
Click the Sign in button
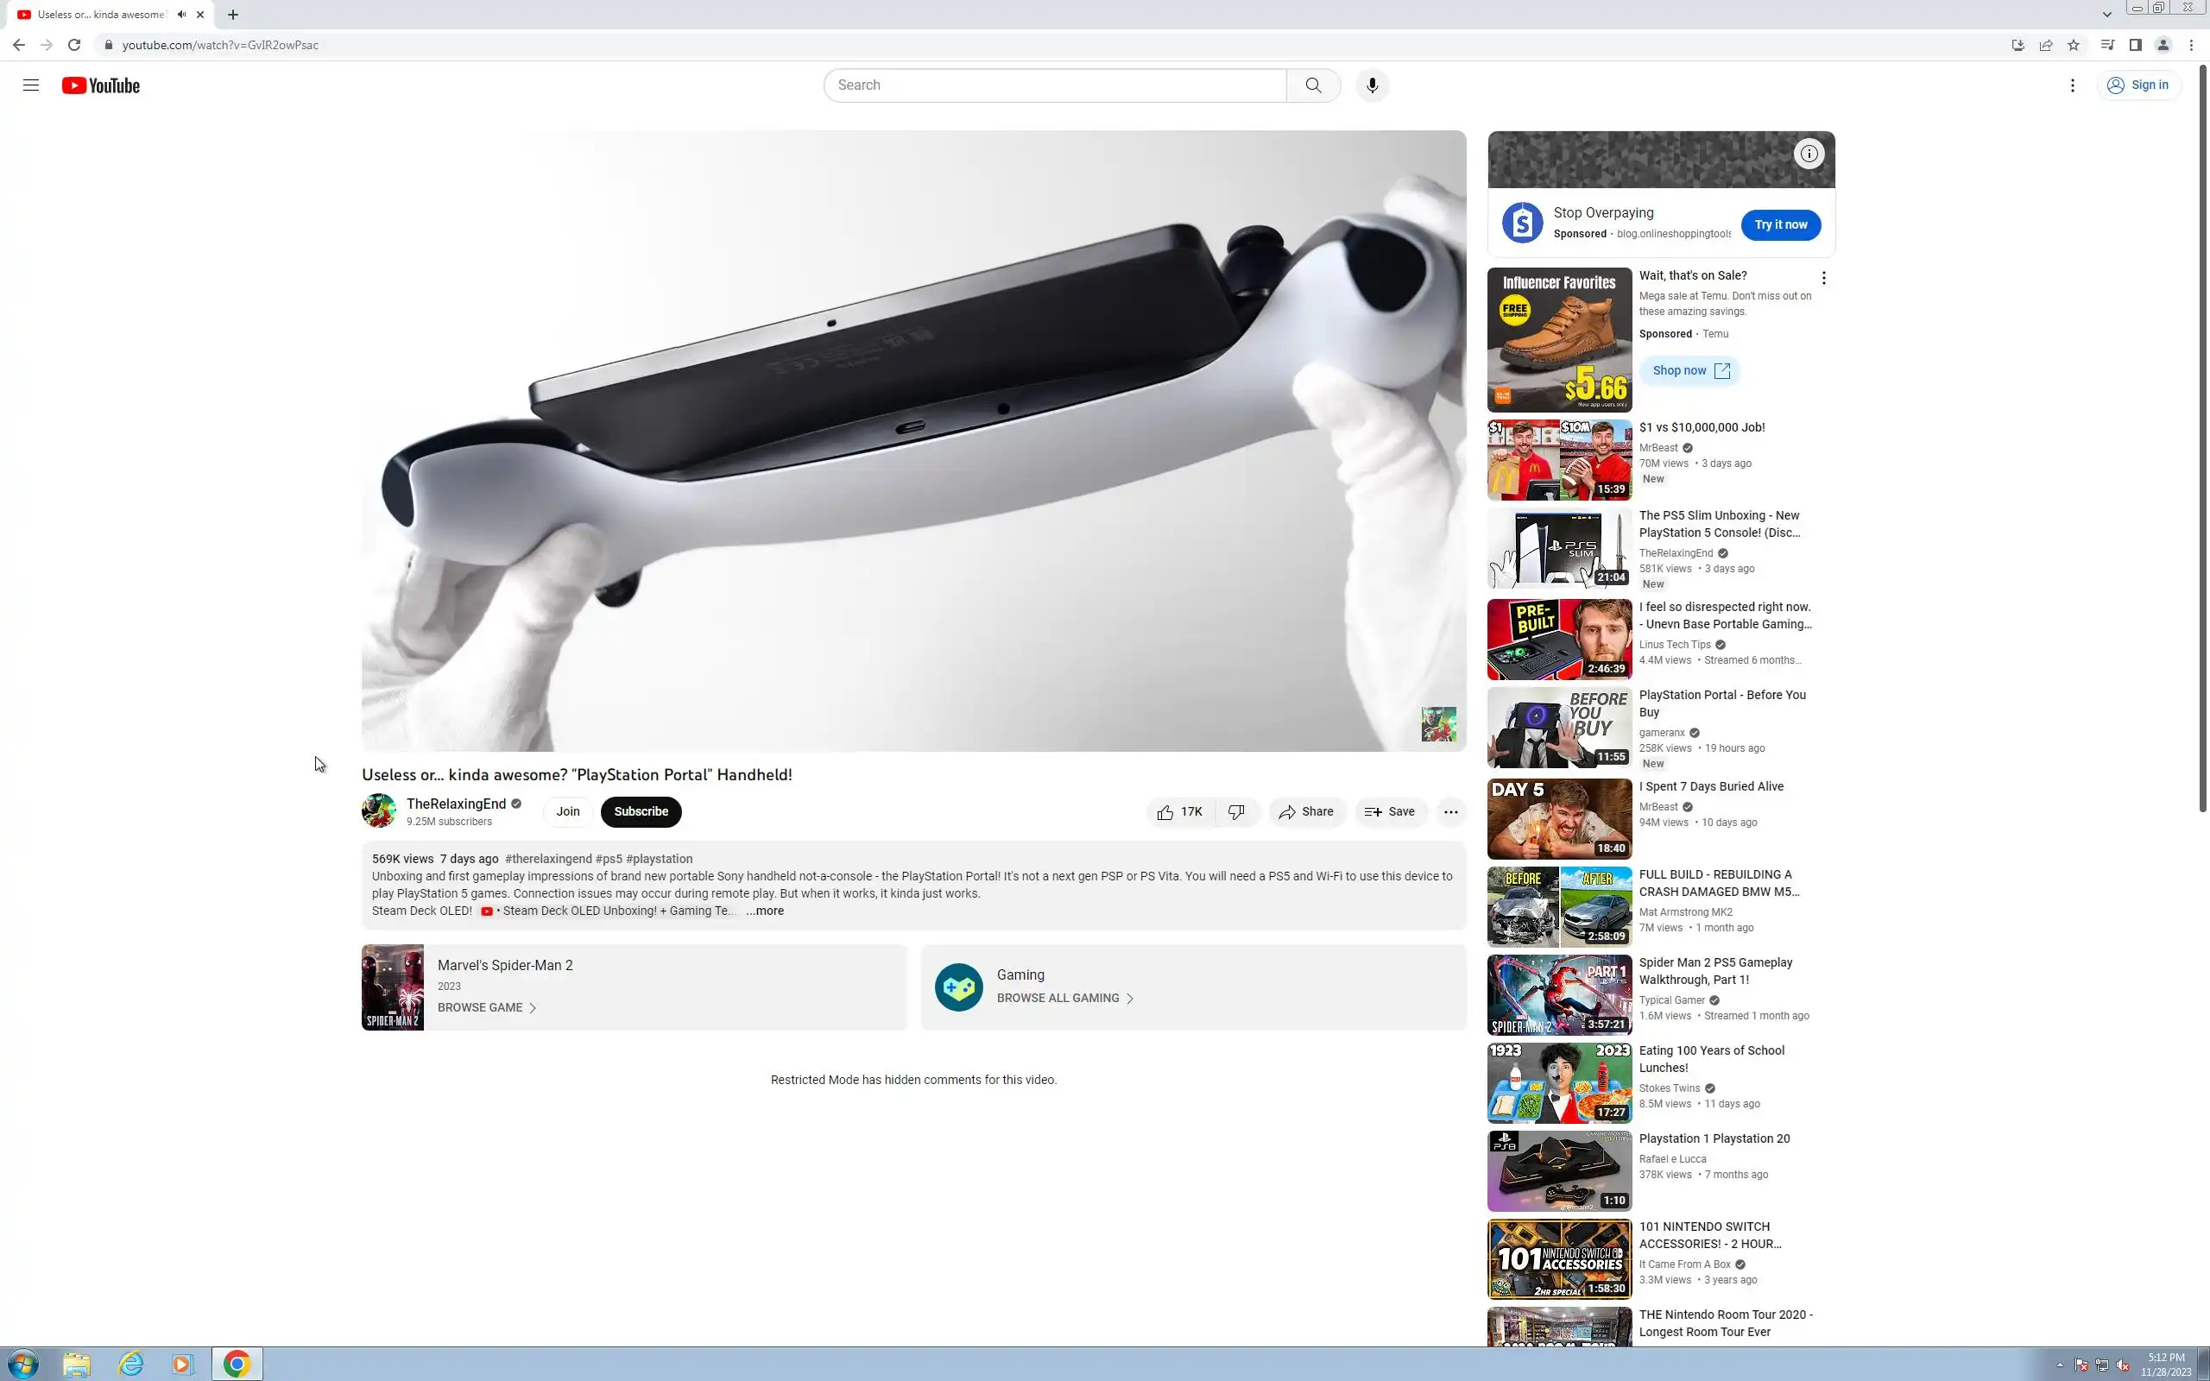click(2137, 85)
